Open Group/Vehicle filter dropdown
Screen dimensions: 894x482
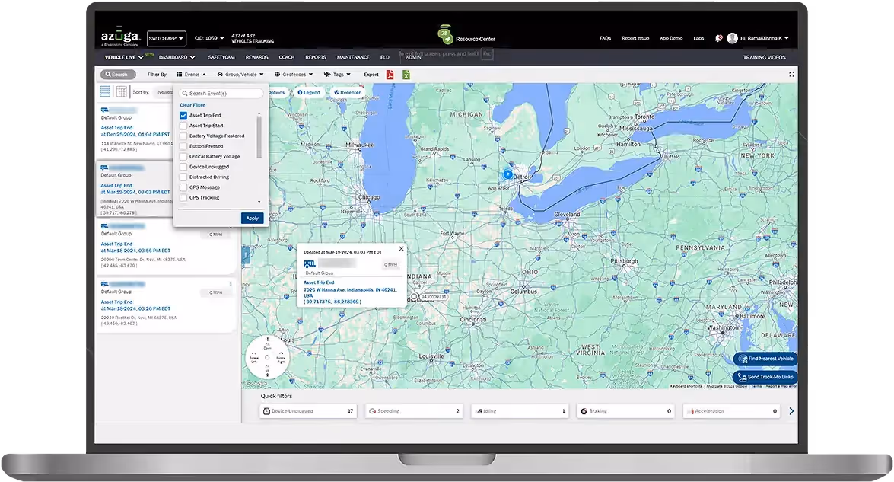click(240, 74)
